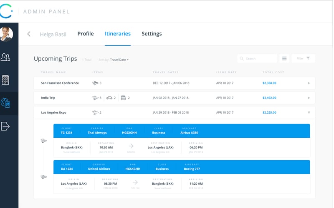This screenshot has width=334, height=208.
Task: Click the search magnifier icon
Action: (242, 58)
